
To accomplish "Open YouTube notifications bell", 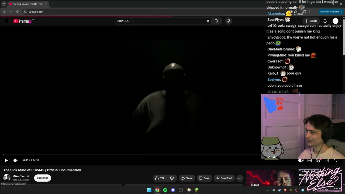I will 325,21.
